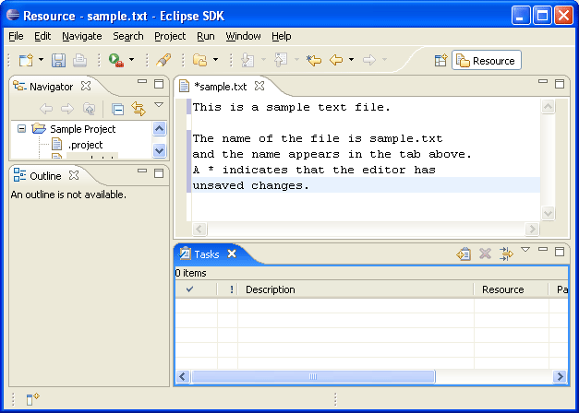
Task: Maximize the Tasks view
Action: tap(560, 252)
